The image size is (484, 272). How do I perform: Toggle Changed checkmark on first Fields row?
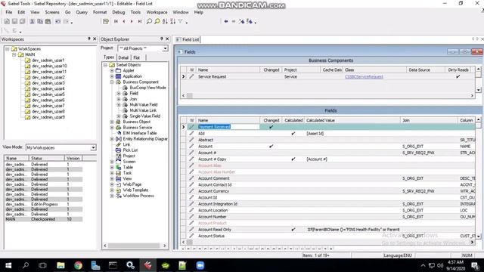[x=271, y=127]
